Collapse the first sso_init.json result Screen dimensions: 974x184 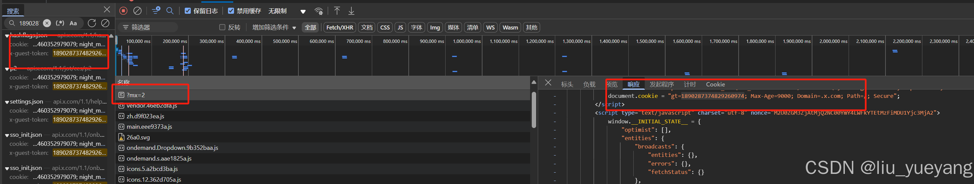7,135
